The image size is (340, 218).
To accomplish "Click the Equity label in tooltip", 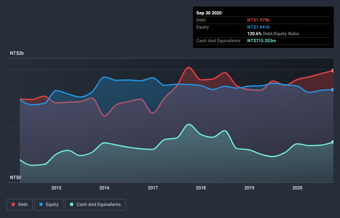I will pyautogui.click(x=203, y=27).
